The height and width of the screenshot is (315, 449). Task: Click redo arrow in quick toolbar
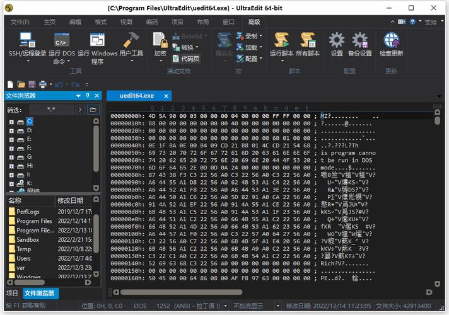pyautogui.click(x=76, y=84)
